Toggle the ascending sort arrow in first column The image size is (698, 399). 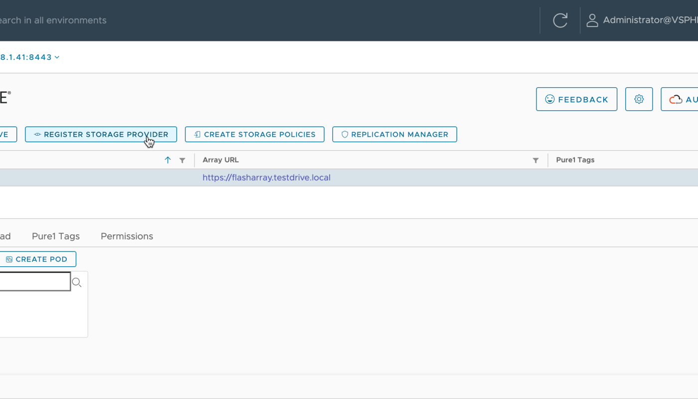point(168,160)
